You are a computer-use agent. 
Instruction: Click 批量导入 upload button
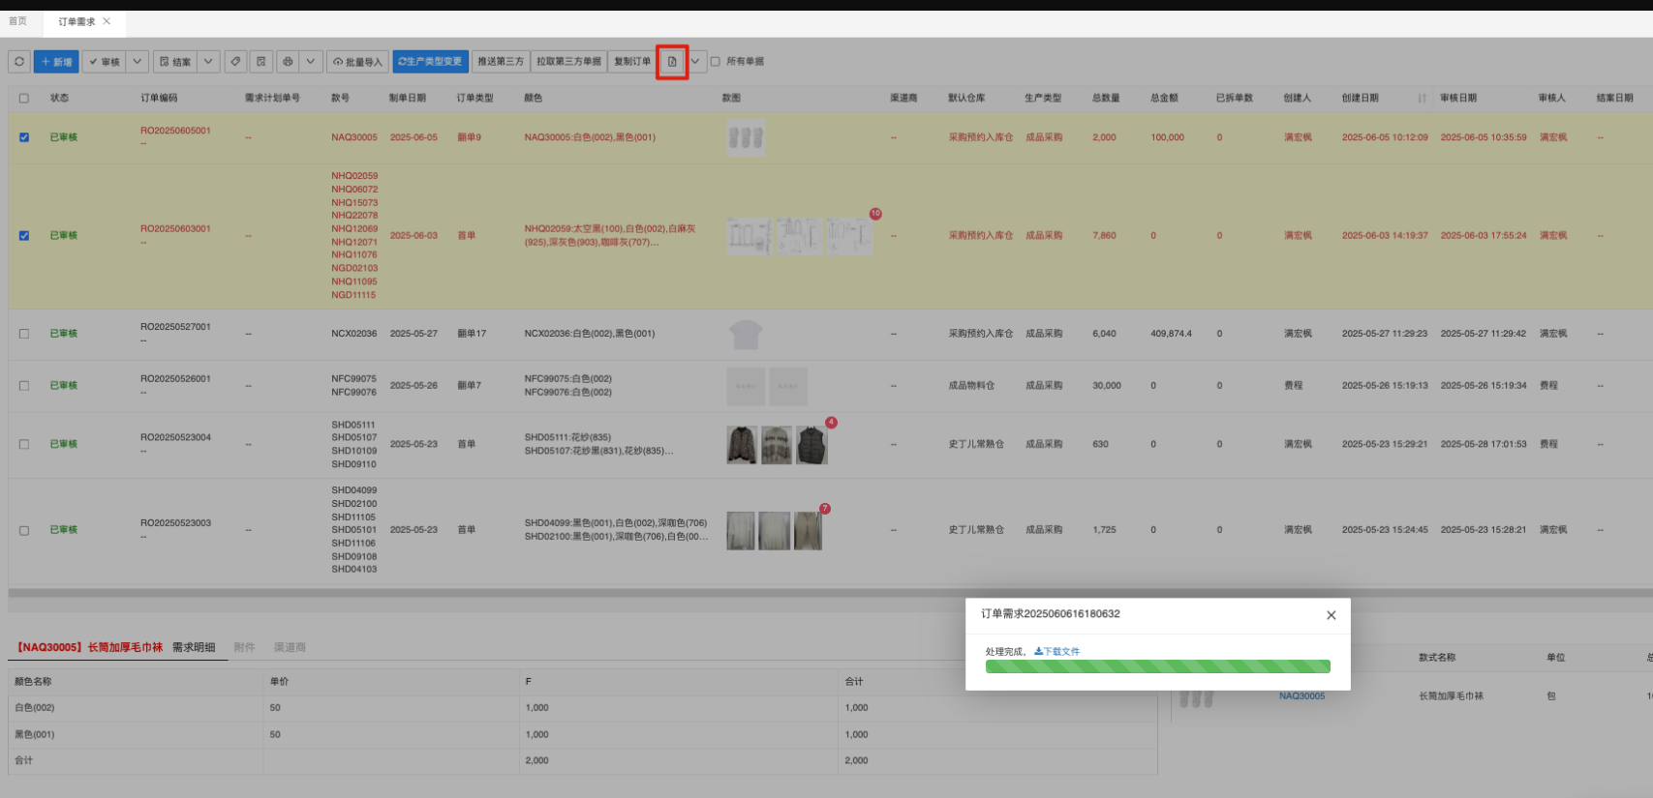click(x=357, y=62)
